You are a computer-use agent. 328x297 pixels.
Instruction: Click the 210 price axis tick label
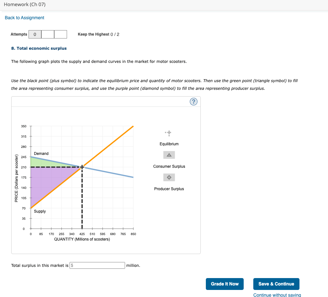pos(24,167)
